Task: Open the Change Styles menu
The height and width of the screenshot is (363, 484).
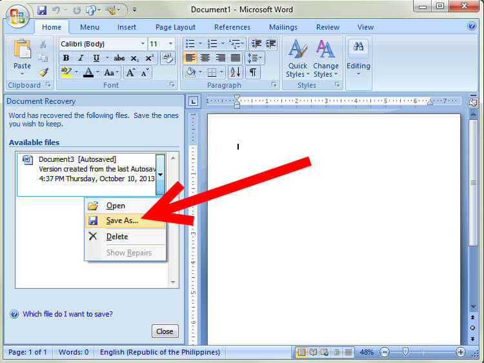Action: pos(326,59)
